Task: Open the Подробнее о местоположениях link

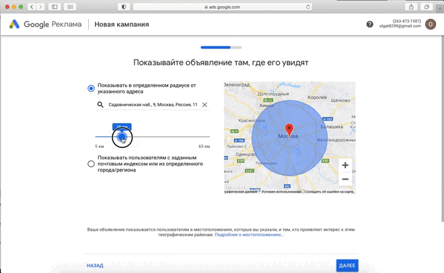Action: point(249,235)
